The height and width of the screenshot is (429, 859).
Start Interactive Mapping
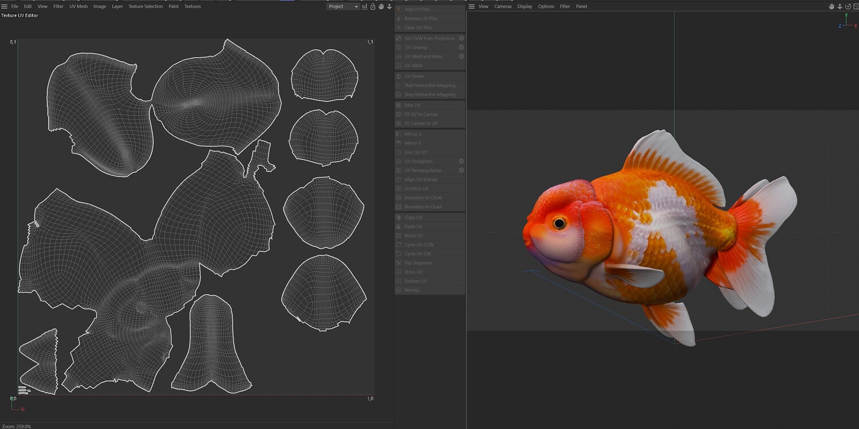pos(430,85)
